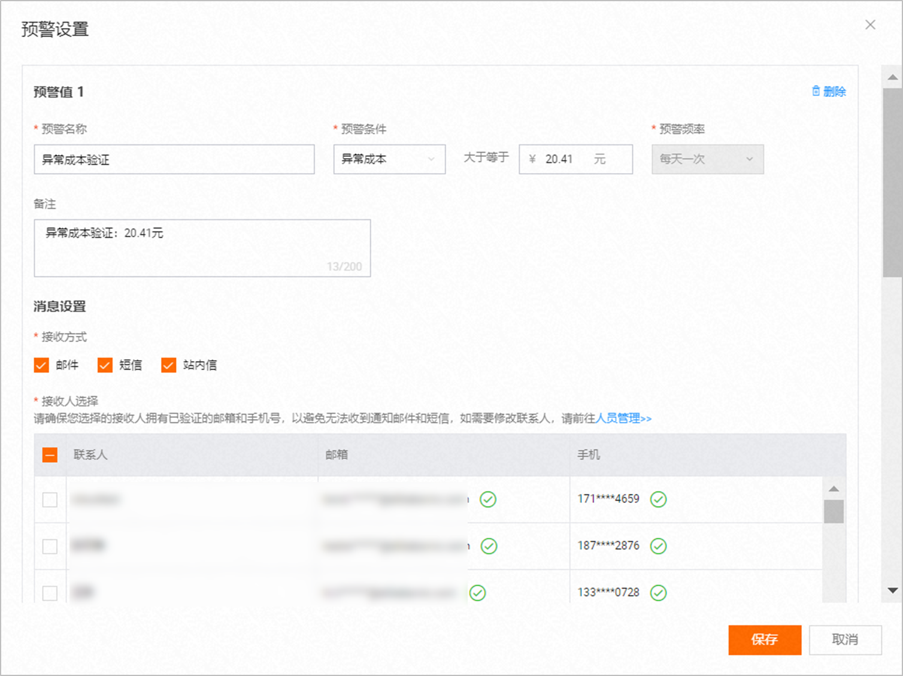Click the threshold amount field showing 20.41

click(576, 159)
